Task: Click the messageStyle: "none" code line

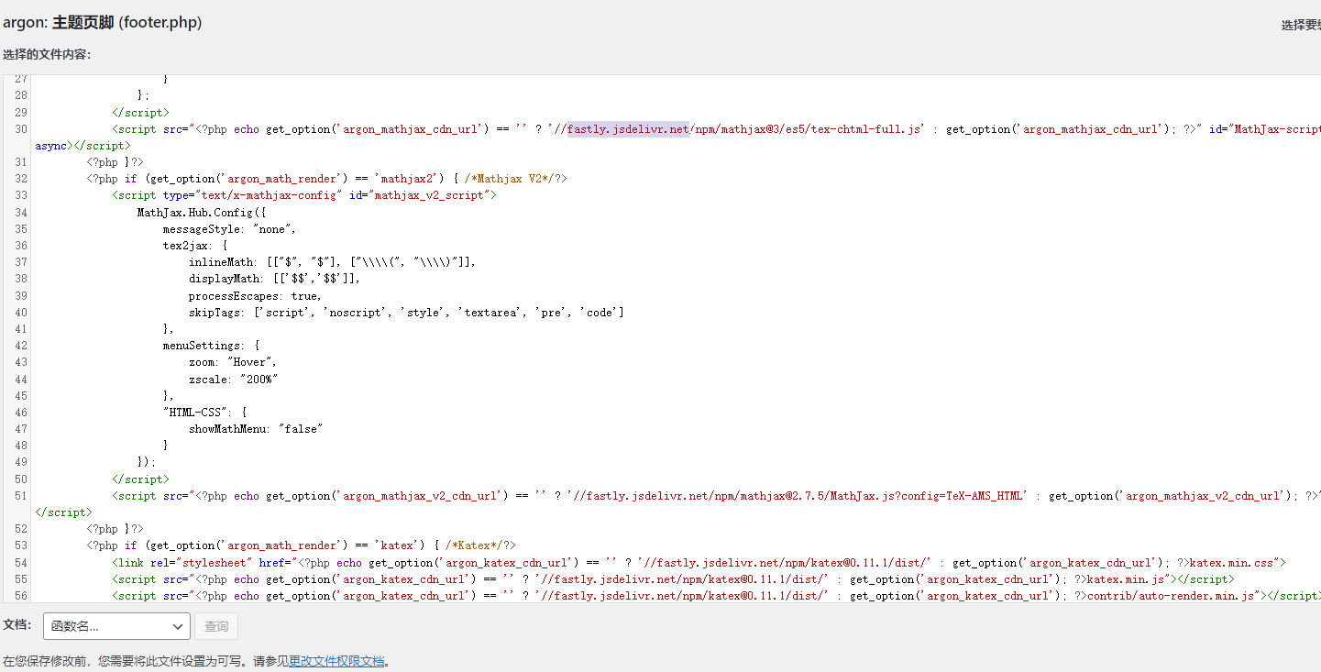Action: (230, 229)
